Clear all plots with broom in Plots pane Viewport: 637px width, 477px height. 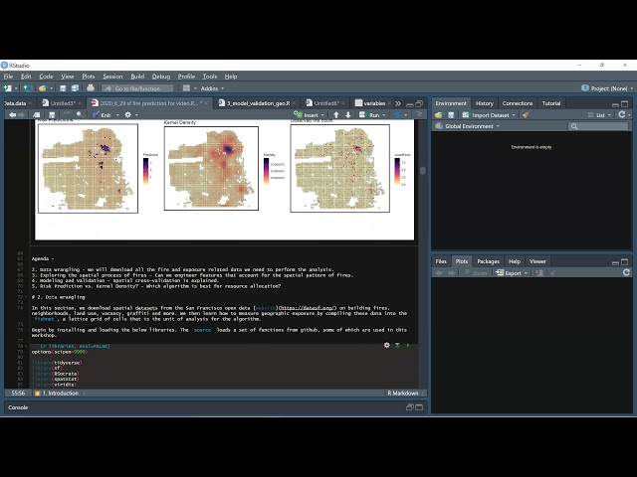click(x=552, y=273)
